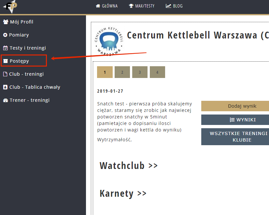Click the chart icon beside BLOG
This screenshot has width=269, height=215.
[168, 6]
